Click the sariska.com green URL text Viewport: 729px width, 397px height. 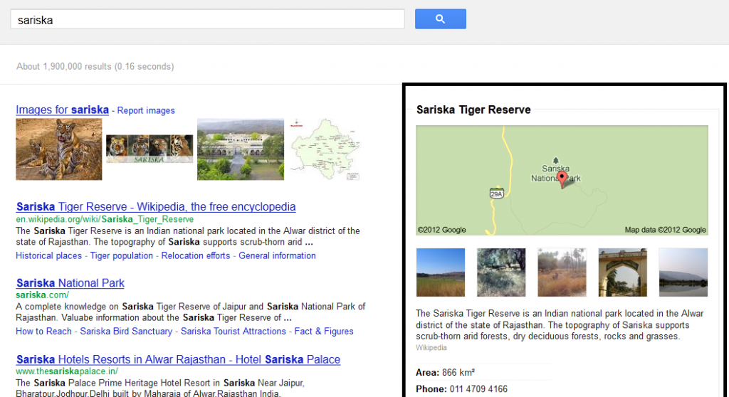[x=42, y=295]
